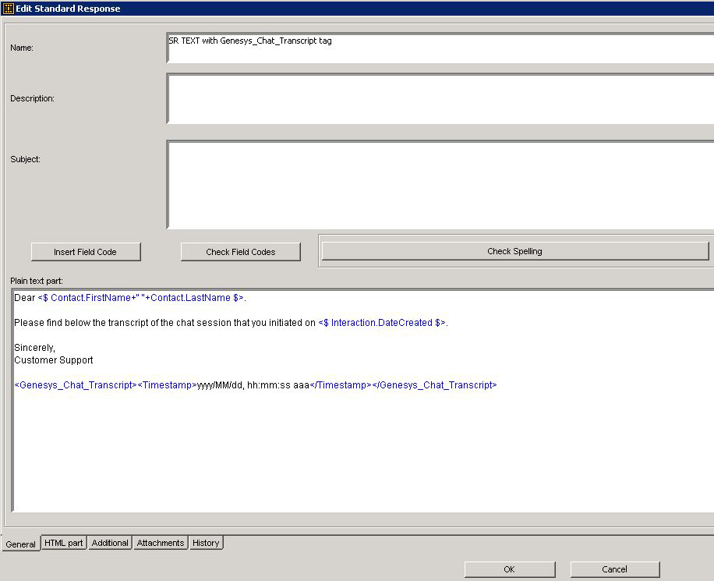
Task: Click the opening Genesys_Chat_Transcript tag
Action: (76, 385)
